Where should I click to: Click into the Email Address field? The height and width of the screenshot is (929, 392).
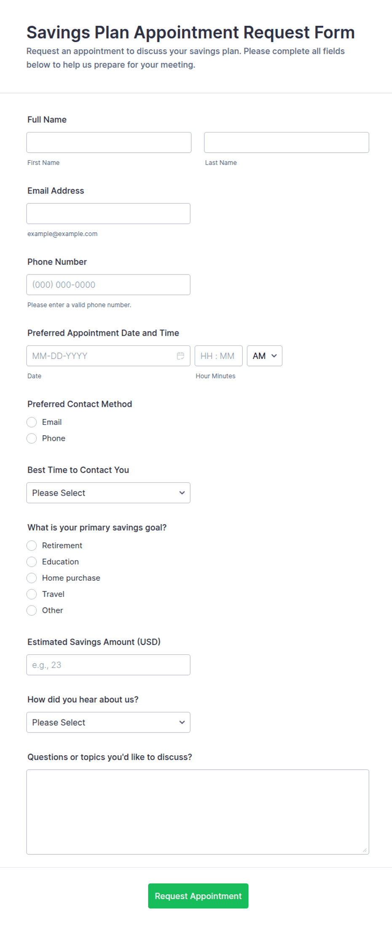pos(108,213)
